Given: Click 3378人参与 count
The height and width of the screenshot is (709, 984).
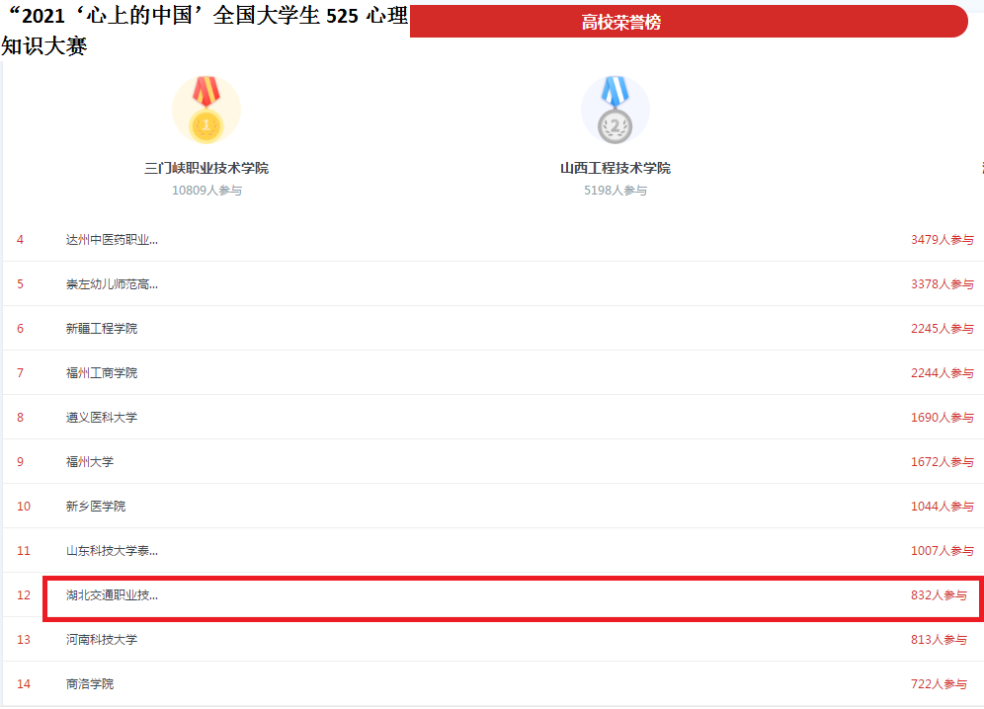Looking at the screenshot, I should (x=942, y=284).
